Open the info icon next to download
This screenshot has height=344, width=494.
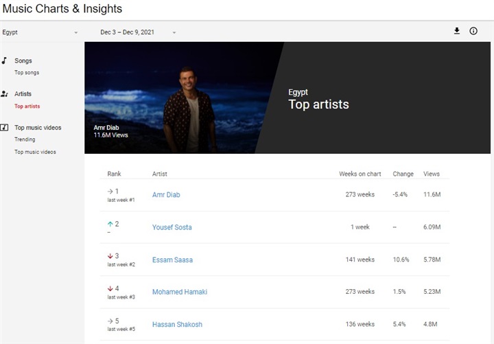coord(473,31)
